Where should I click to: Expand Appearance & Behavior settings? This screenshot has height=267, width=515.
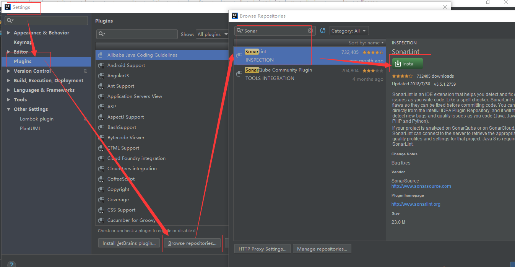9,33
